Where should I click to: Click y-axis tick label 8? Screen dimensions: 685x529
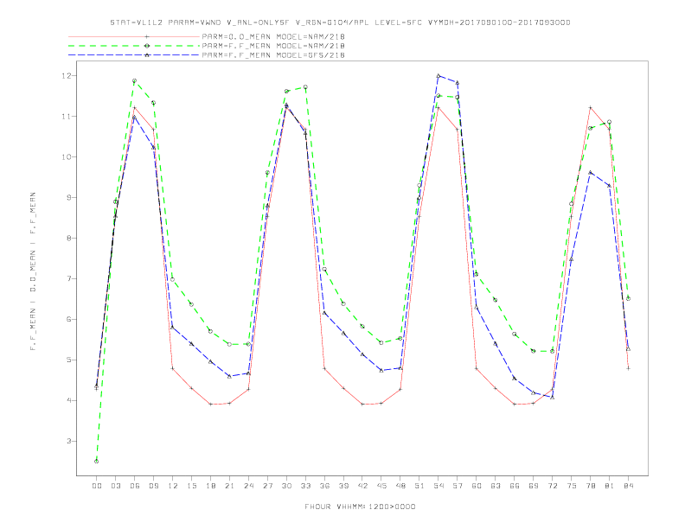point(68,238)
